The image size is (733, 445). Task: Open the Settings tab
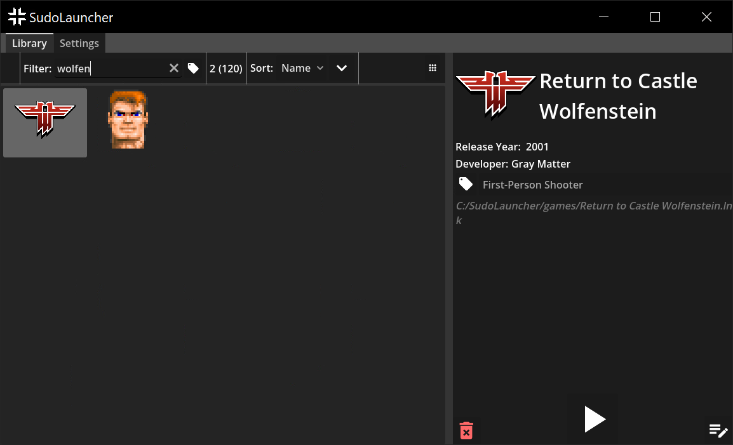tap(79, 43)
